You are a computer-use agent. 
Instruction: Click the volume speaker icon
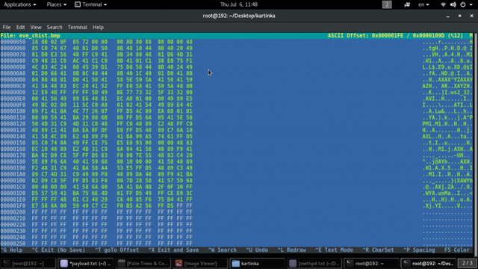click(453, 4)
